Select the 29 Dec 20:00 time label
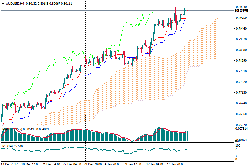The height and width of the screenshot is (168, 248). click(93, 164)
